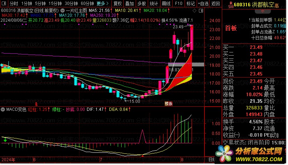This screenshot has width=288, height=165.
Task: Click the MA20: 18.04 value
Action: pyautogui.click(x=155, y=10)
